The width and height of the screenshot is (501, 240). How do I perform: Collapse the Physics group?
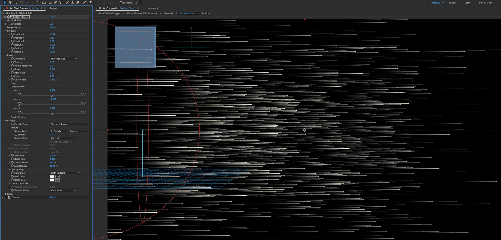click(x=6, y=55)
